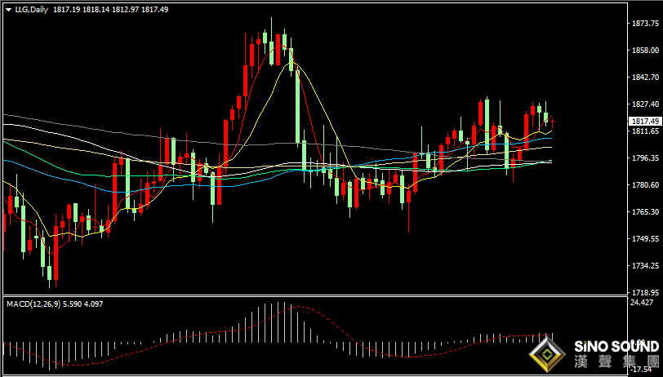Click the 1842.70 price axis label
Screen dimensions: 663x377
click(643, 78)
